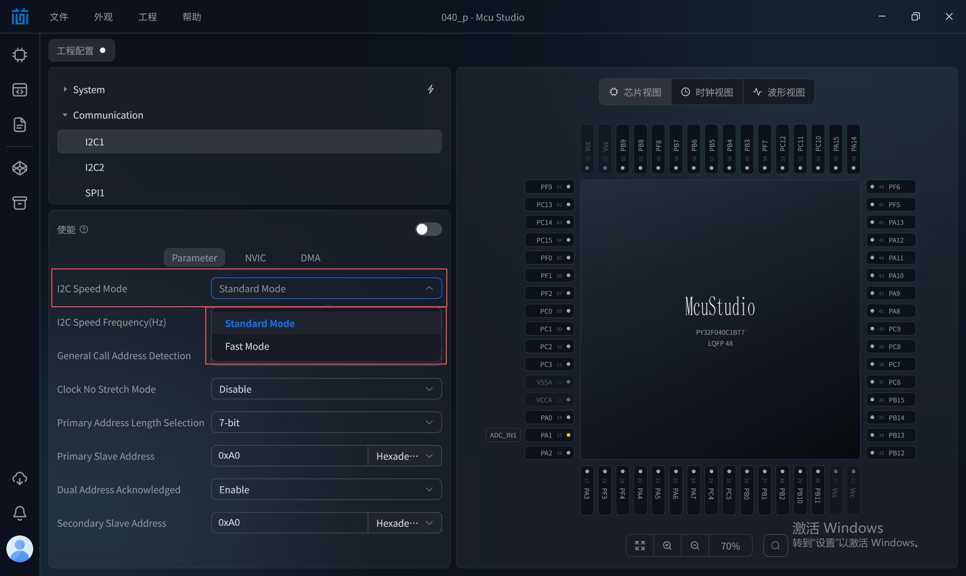Open the archive box sidebar icon
Screen dimensions: 966x576
pos(19,203)
